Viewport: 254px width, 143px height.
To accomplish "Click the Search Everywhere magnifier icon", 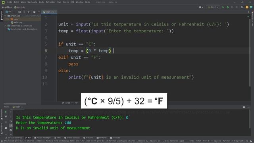I will click(x=242, y=7).
